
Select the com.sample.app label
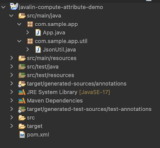[56, 24]
